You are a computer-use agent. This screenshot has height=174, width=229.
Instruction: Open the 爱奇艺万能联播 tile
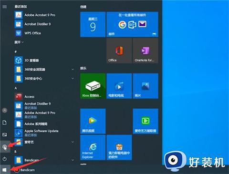(146, 121)
